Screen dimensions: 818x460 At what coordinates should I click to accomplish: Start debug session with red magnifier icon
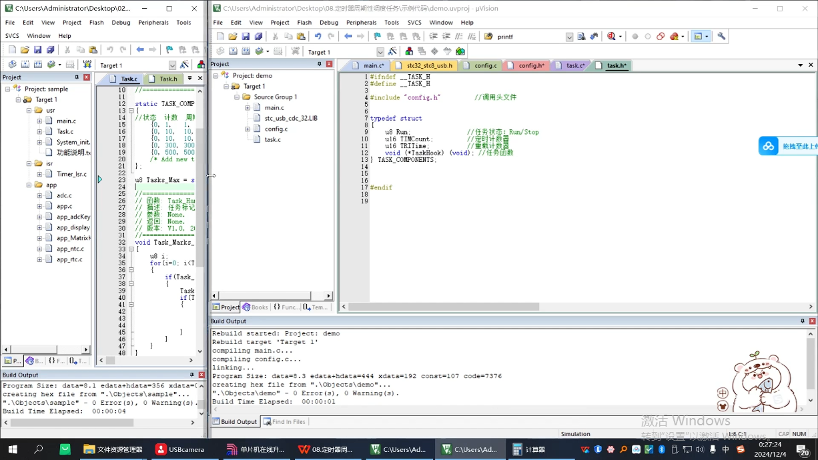point(611,37)
